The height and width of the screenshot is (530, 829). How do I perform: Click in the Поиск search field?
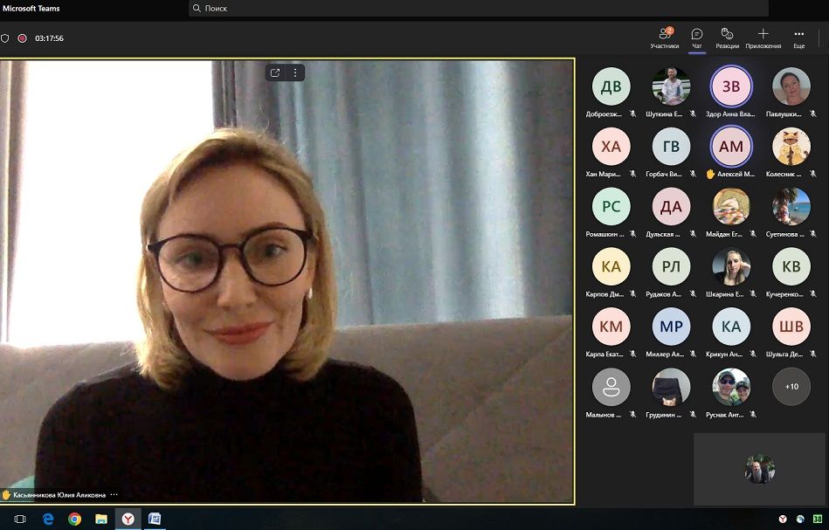(478, 8)
